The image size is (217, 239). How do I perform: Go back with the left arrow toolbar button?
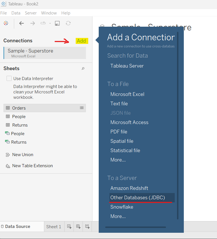pyautogui.click(x=22, y=23)
